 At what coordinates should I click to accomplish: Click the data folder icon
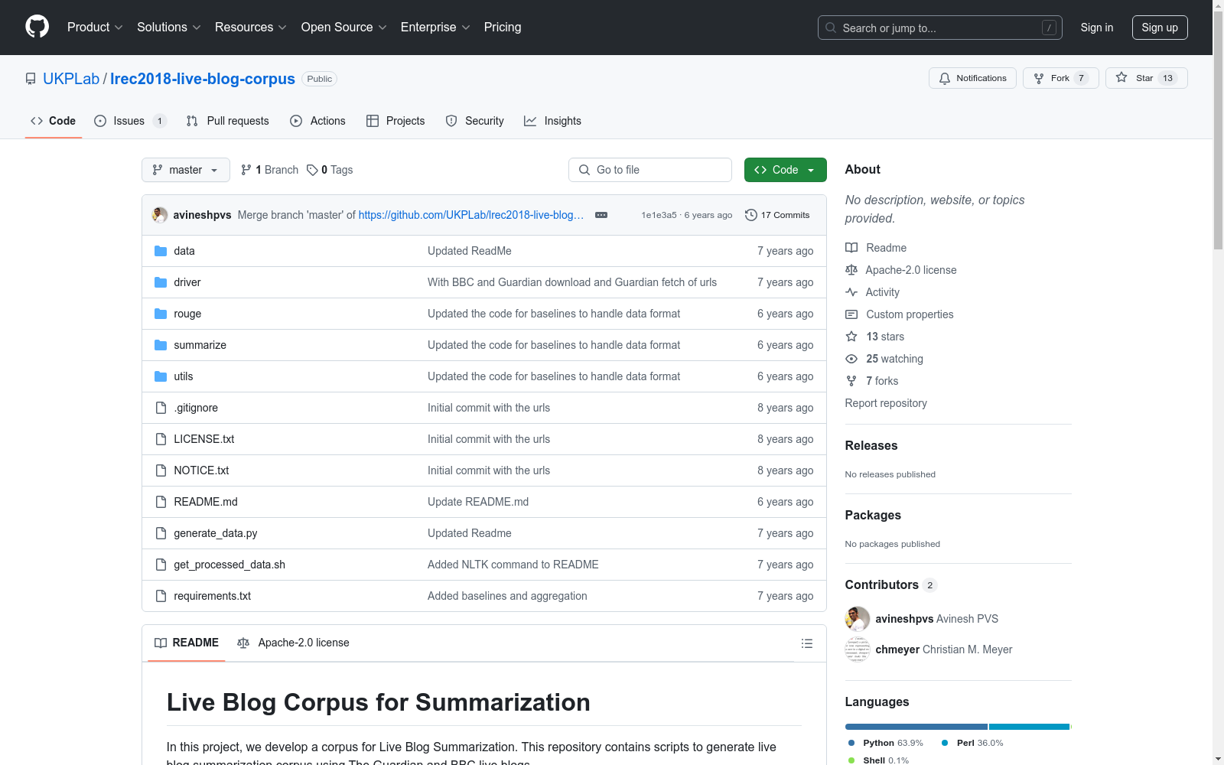coord(161,251)
